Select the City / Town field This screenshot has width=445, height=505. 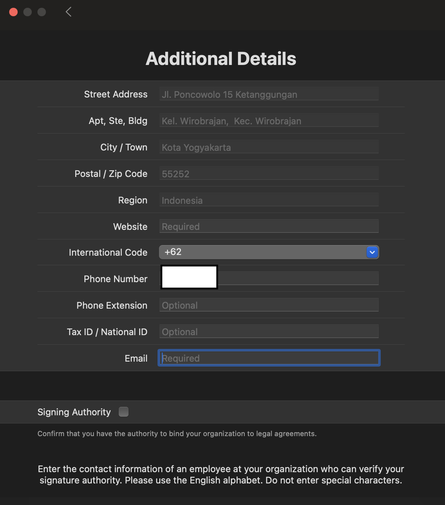pos(269,147)
